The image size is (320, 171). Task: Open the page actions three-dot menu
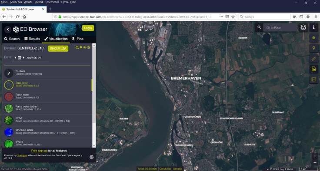pos(221,17)
